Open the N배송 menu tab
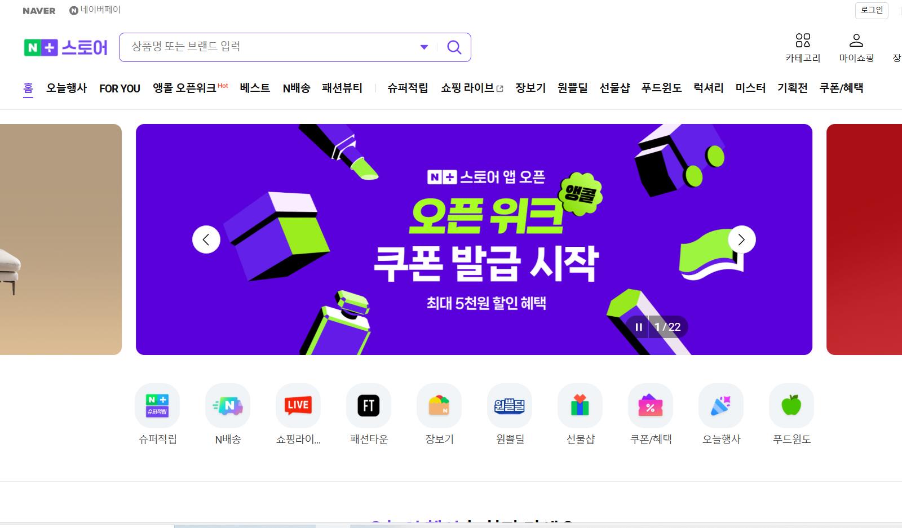The width and height of the screenshot is (902, 528). pos(297,88)
